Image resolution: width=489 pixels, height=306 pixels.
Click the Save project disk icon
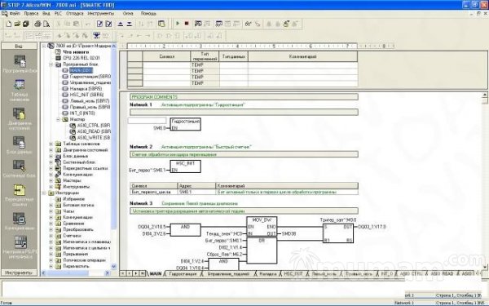[x=26, y=24]
